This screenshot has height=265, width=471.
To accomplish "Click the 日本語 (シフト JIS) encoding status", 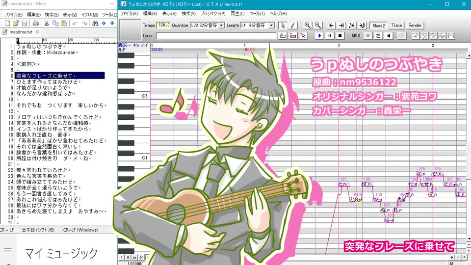I will tap(38, 230).
